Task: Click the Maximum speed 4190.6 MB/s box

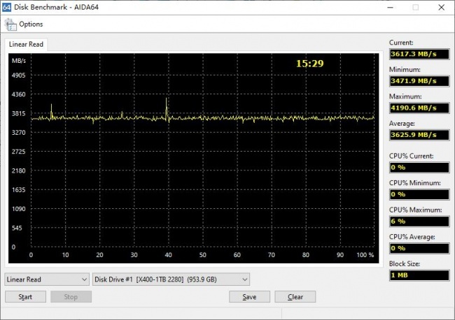Action: point(419,108)
